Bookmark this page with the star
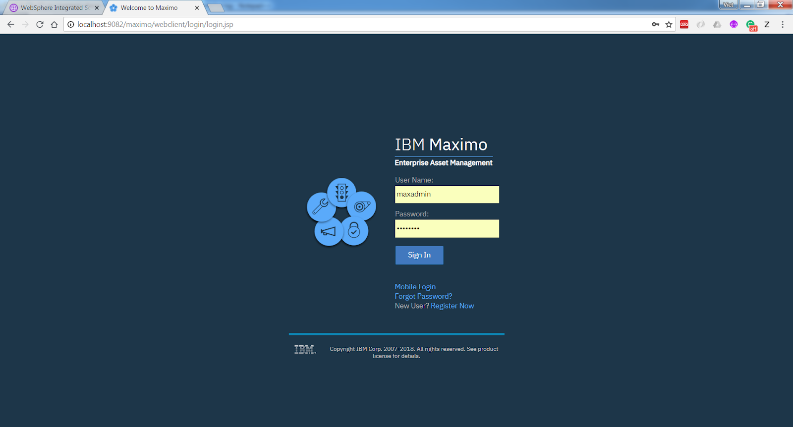Viewport: 793px width, 427px height. 669,24
